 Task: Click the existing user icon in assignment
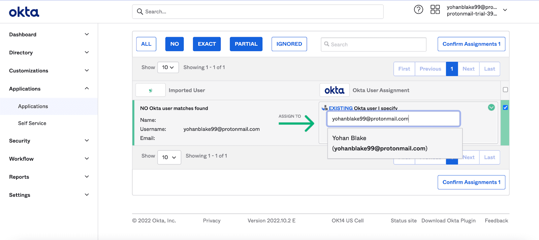point(325,108)
